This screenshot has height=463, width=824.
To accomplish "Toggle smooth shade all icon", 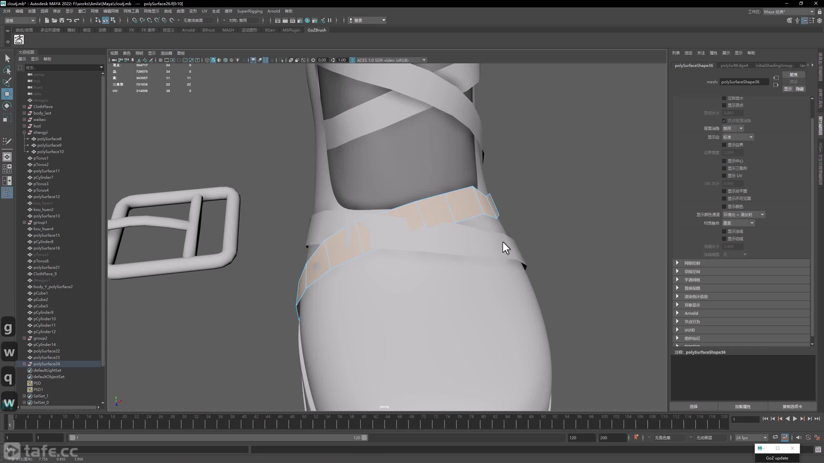I will click(213, 60).
